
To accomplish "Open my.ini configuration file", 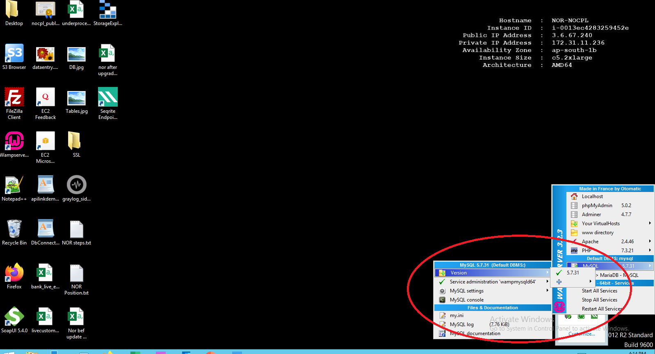I will click(493, 315).
